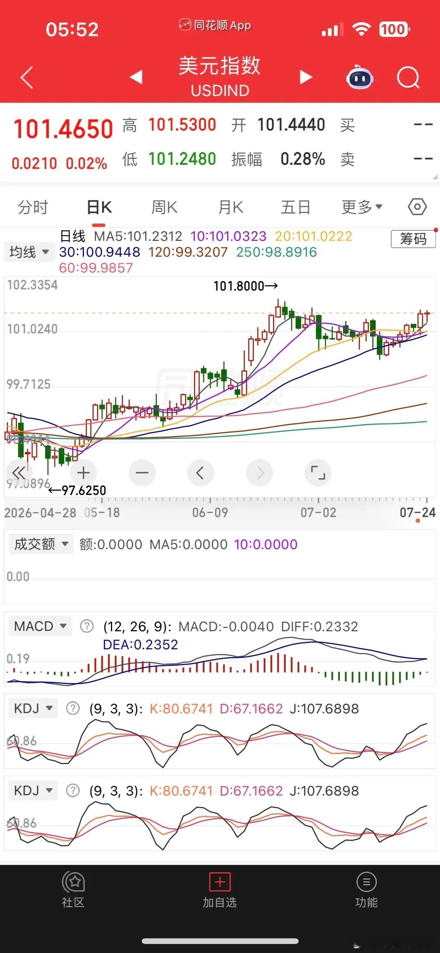Viewport: 440px width, 953px height.
Task: Enter fullscreen chart mode icon
Action: pyautogui.click(x=318, y=473)
